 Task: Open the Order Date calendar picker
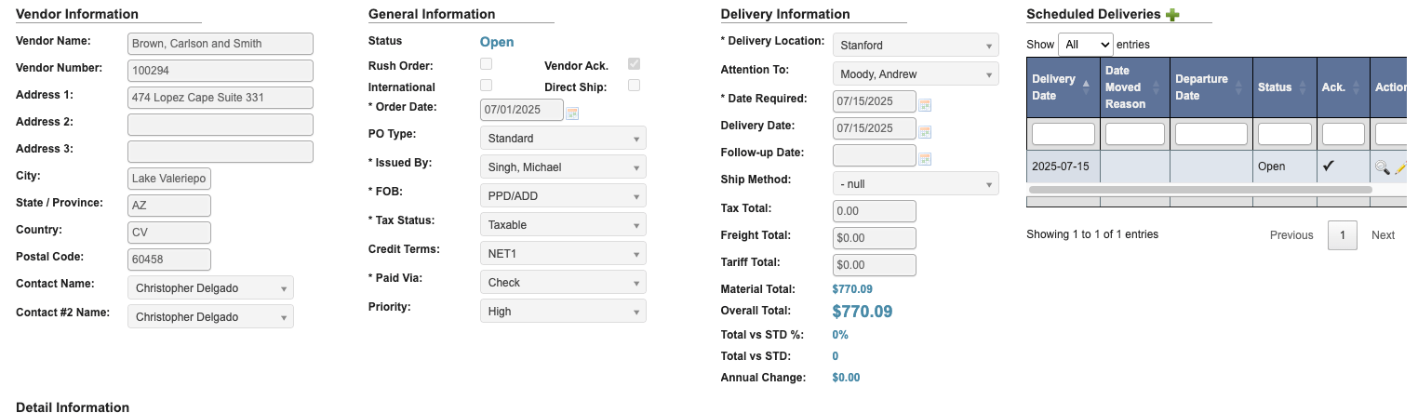tap(572, 113)
